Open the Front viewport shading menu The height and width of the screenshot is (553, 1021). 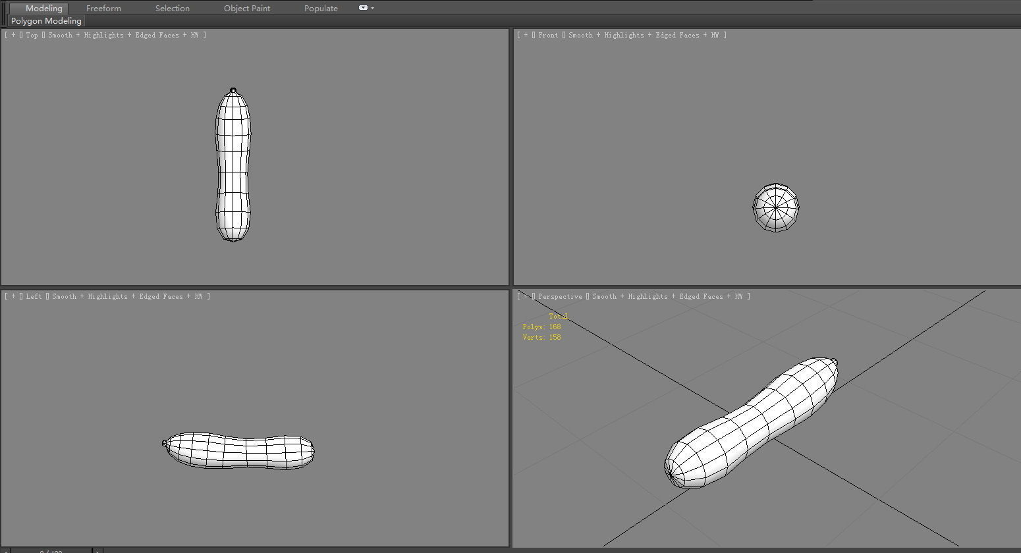coord(644,35)
